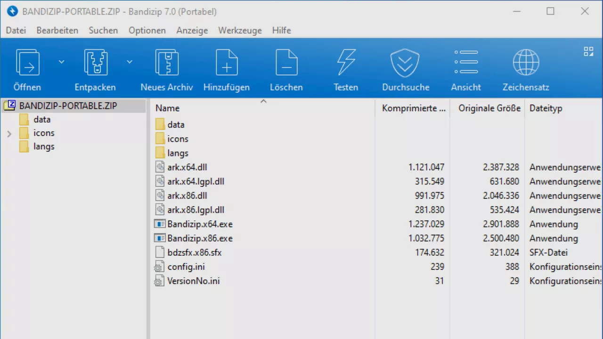Screen dimensions: 603x339
Task: Click the Durchsuche shield icon
Action: click(x=405, y=63)
